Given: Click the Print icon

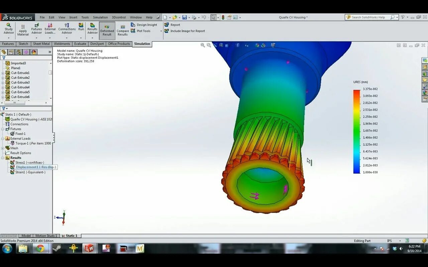Looking at the screenshot, I should (194, 17).
